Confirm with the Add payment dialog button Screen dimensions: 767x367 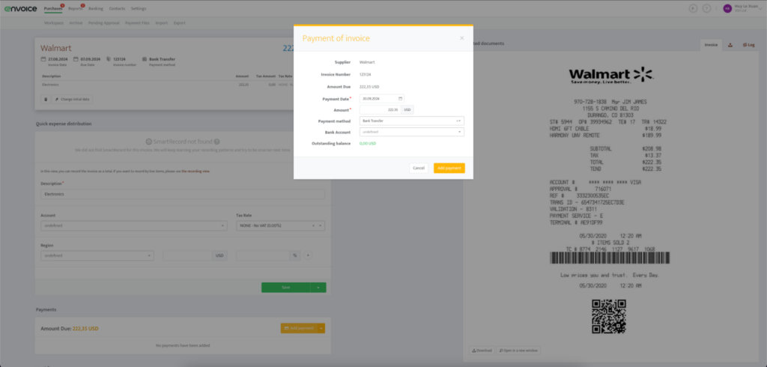[449, 168]
